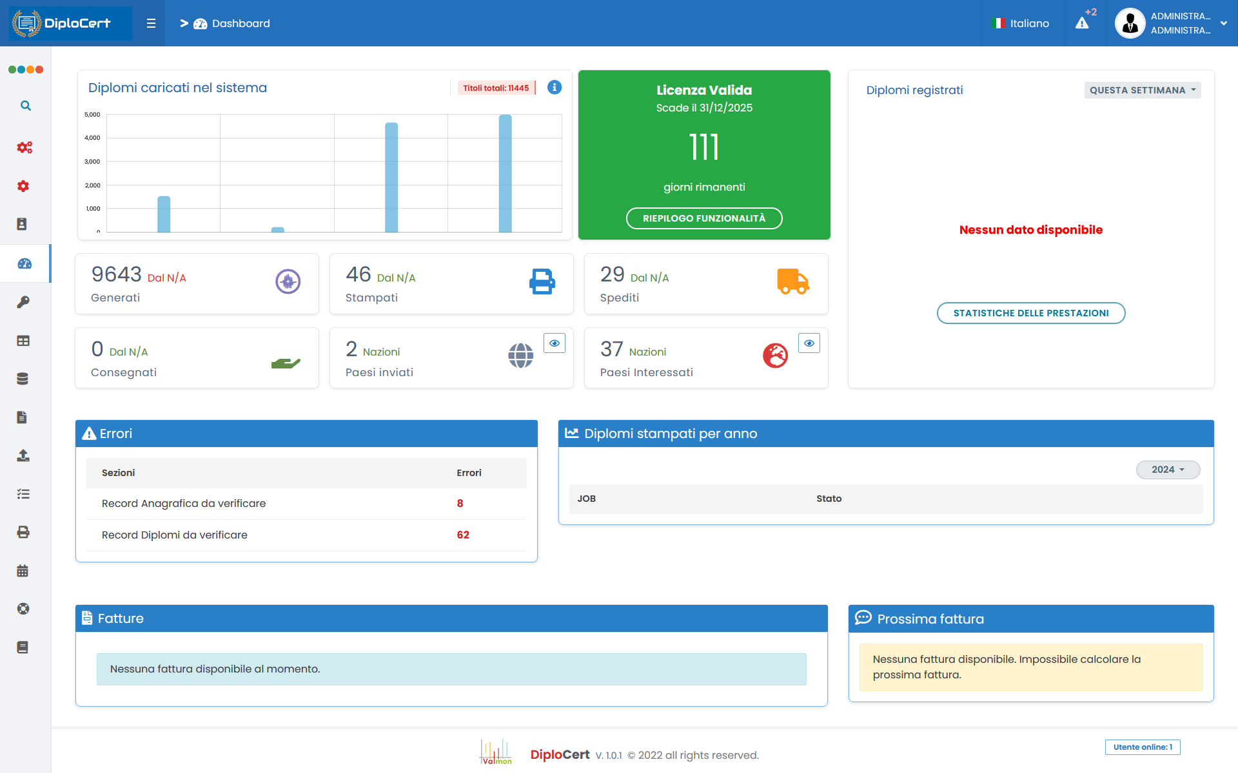Open the database stack sidebar icon
1238x773 pixels.
(23, 379)
